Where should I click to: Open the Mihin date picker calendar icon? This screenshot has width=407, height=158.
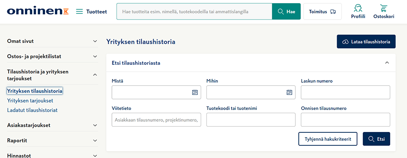[289, 92]
